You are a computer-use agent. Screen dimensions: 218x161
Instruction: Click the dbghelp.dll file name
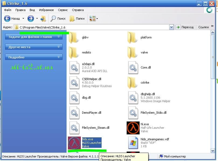(148, 94)
